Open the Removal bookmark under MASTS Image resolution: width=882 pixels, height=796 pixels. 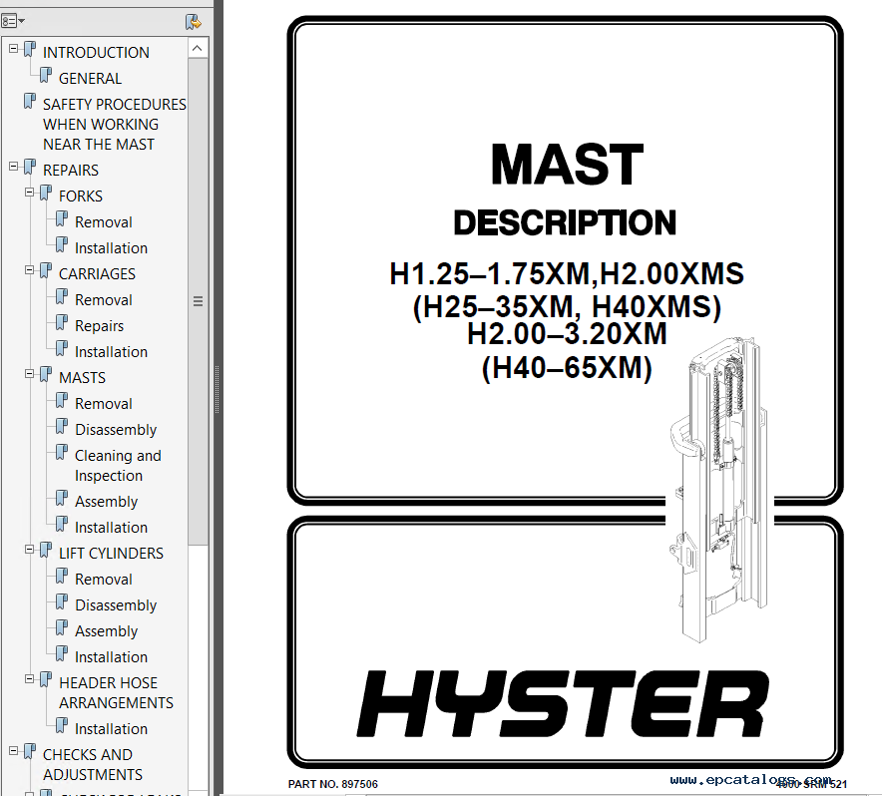(x=104, y=404)
